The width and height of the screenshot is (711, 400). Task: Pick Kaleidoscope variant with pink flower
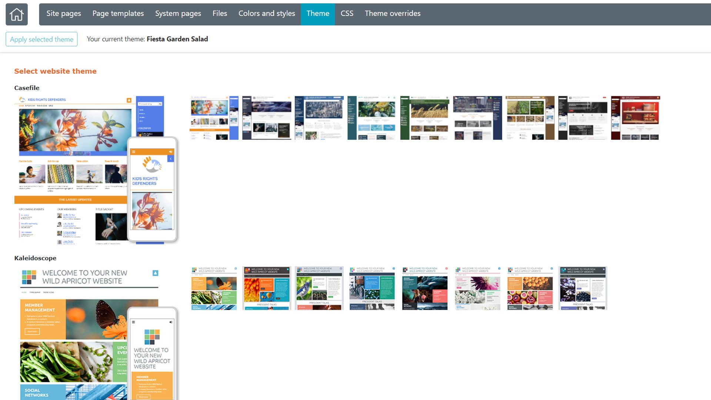click(x=477, y=288)
